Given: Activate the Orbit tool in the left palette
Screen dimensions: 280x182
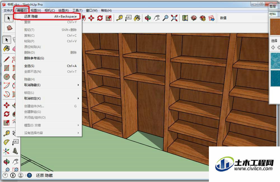Looking at the screenshot, I should pyautogui.click(x=7, y=162).
